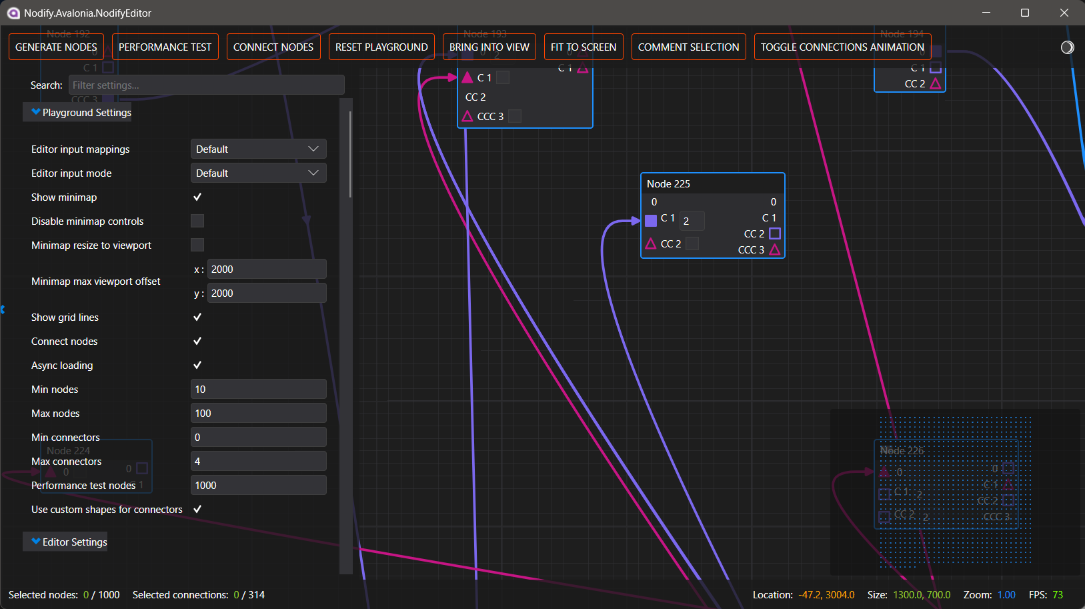Click the settings panel vertical scrollbar
1085x609 pixels.
coord(350,155)
